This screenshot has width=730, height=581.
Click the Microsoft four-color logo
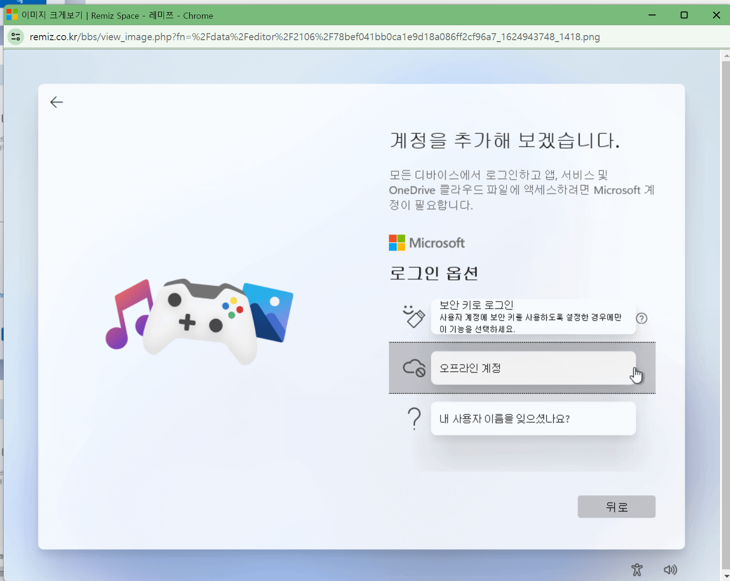pyautogui.click(x=397, y=243)
